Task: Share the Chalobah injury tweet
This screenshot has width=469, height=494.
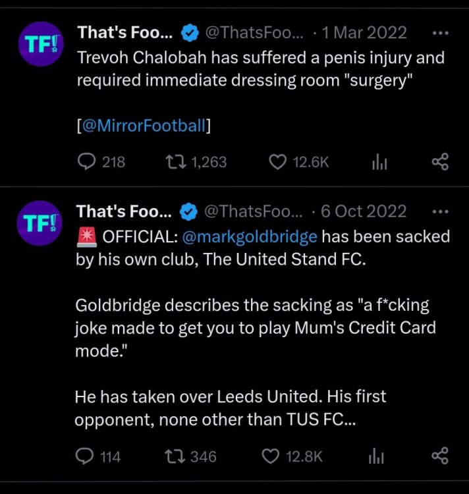Action: (x=440, y=162)
